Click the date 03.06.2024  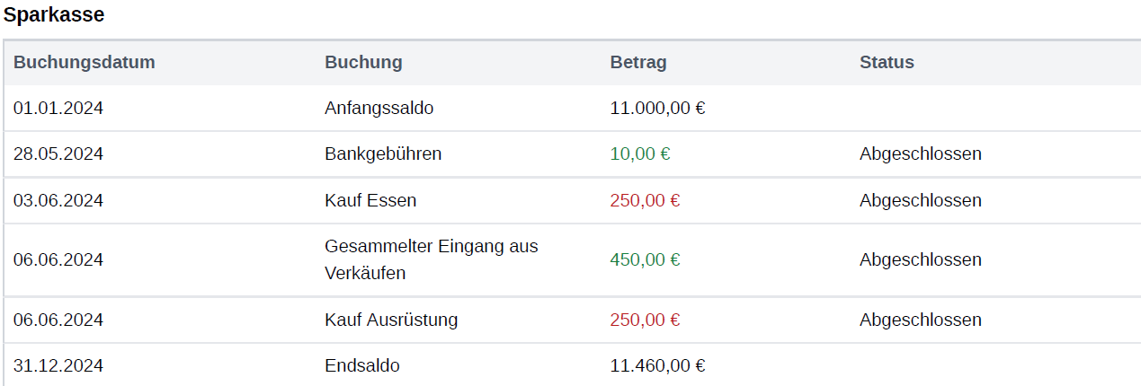[58, 201]
